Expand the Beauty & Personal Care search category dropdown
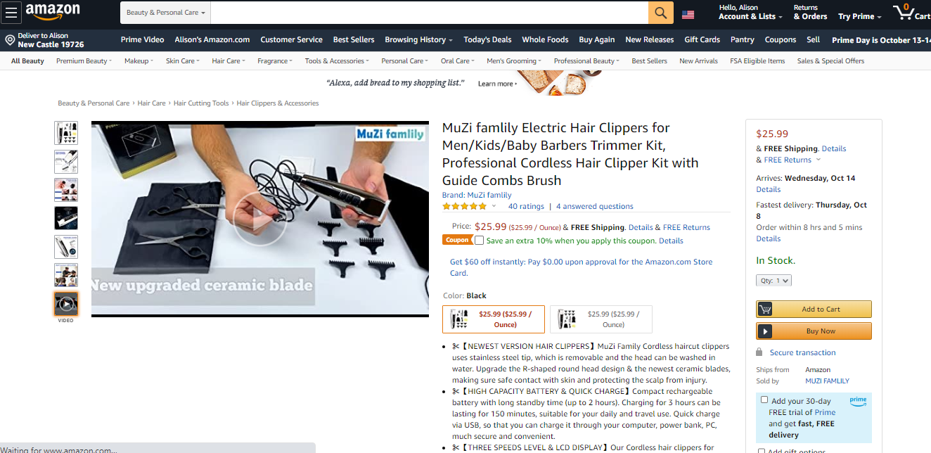931x453 pixels. coord(166,13)
